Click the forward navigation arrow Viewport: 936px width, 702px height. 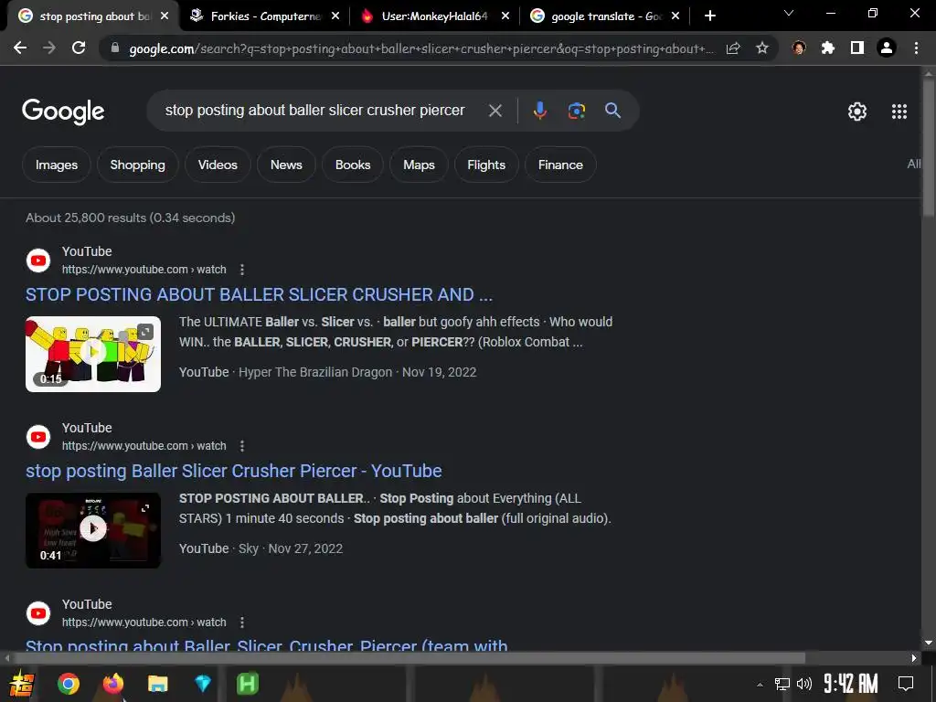[49, 48]
